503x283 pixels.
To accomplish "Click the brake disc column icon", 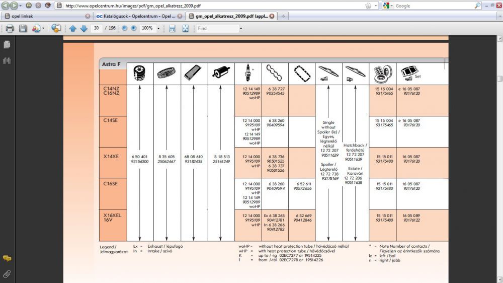I will click(383, 74).
